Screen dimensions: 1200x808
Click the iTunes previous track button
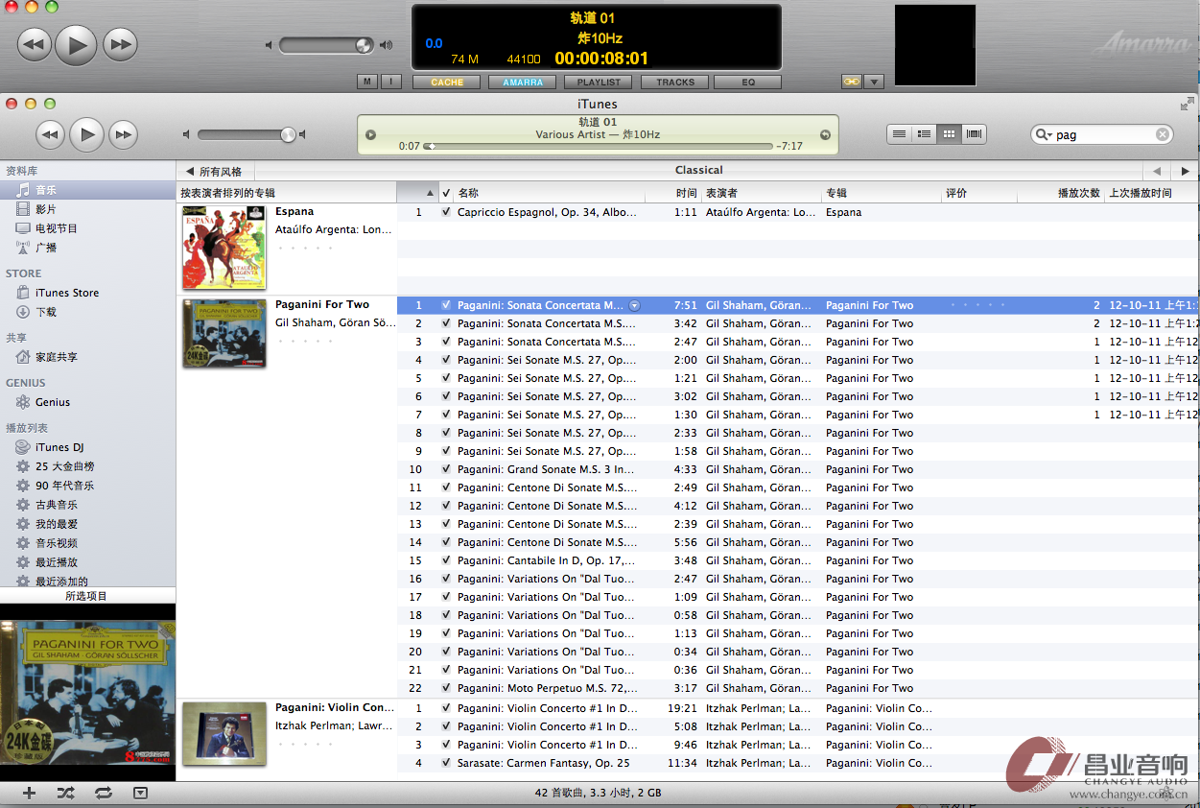(50, 134)
